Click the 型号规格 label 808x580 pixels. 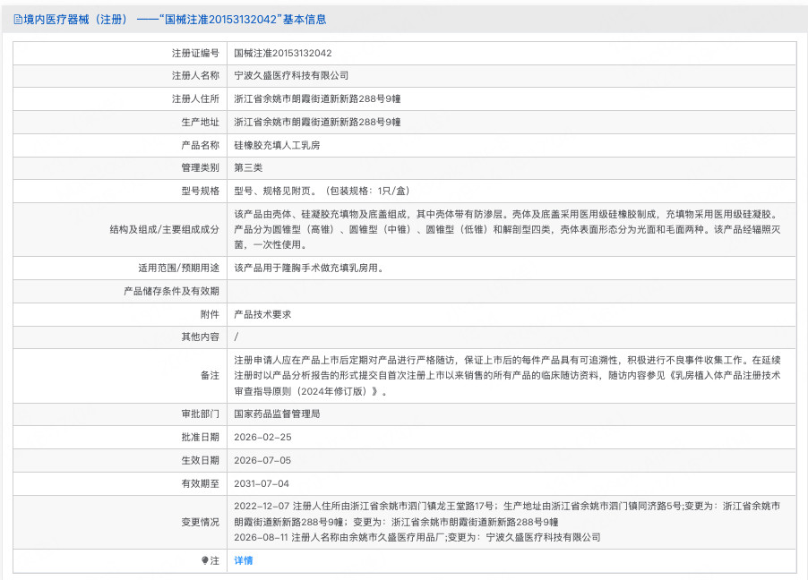coord(200,192)
